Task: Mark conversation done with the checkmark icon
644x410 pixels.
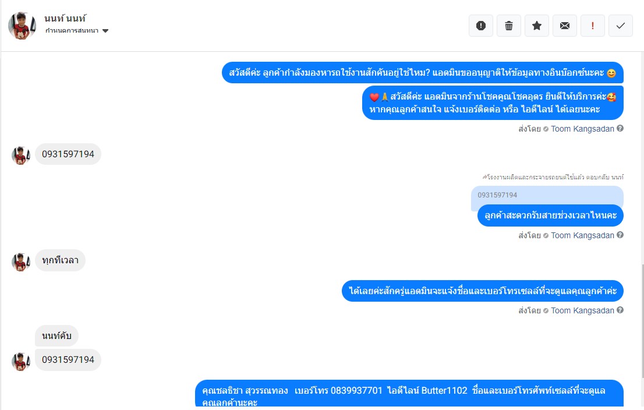Action: coord(620,26)
